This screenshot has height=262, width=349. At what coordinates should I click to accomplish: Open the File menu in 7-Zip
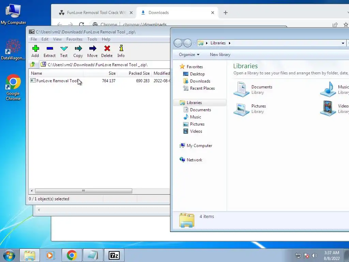click(x=34, y=39)
